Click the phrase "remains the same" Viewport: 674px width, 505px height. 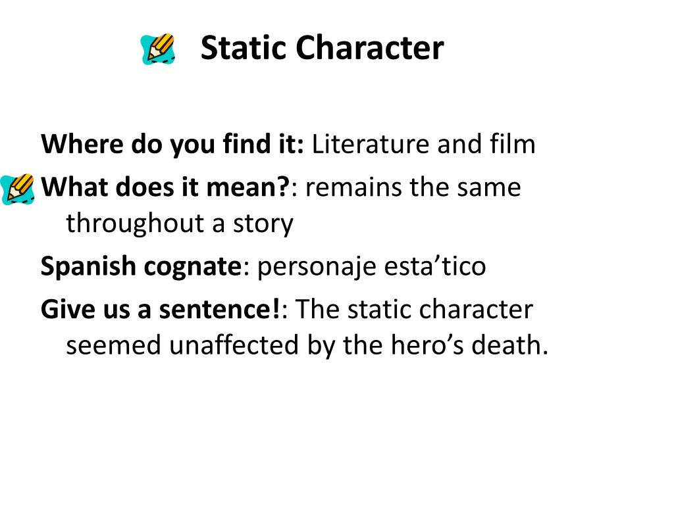pyautogui.click(x=413, y=187)
